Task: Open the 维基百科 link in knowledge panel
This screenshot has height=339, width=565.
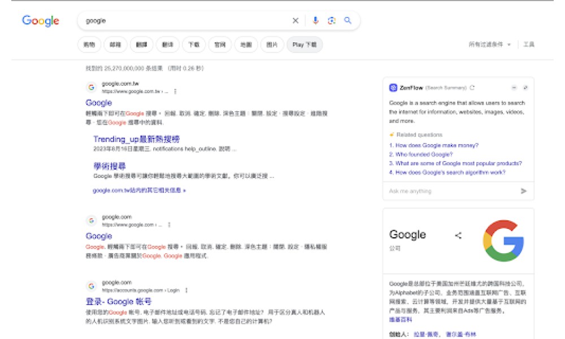Action: click(401, 320)
